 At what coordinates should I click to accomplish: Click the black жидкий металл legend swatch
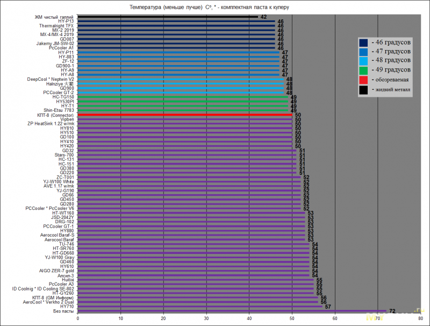(364, 91)
